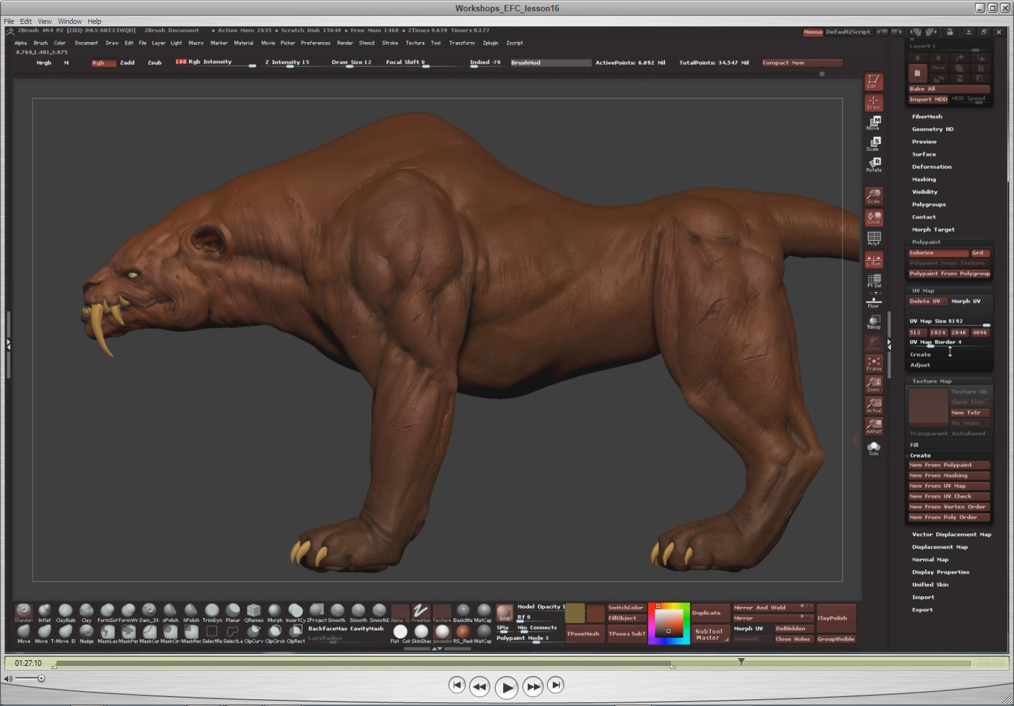
Task: Open the Brush menu
Action: tap(41, 43)
